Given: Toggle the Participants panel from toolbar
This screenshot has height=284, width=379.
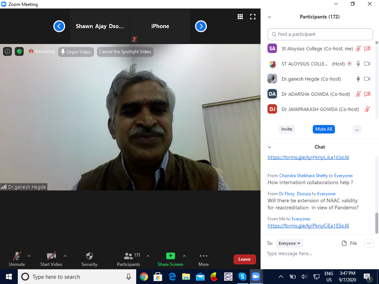Looking at the screenshot, I should pyautogui.click(x=128, y=259).
